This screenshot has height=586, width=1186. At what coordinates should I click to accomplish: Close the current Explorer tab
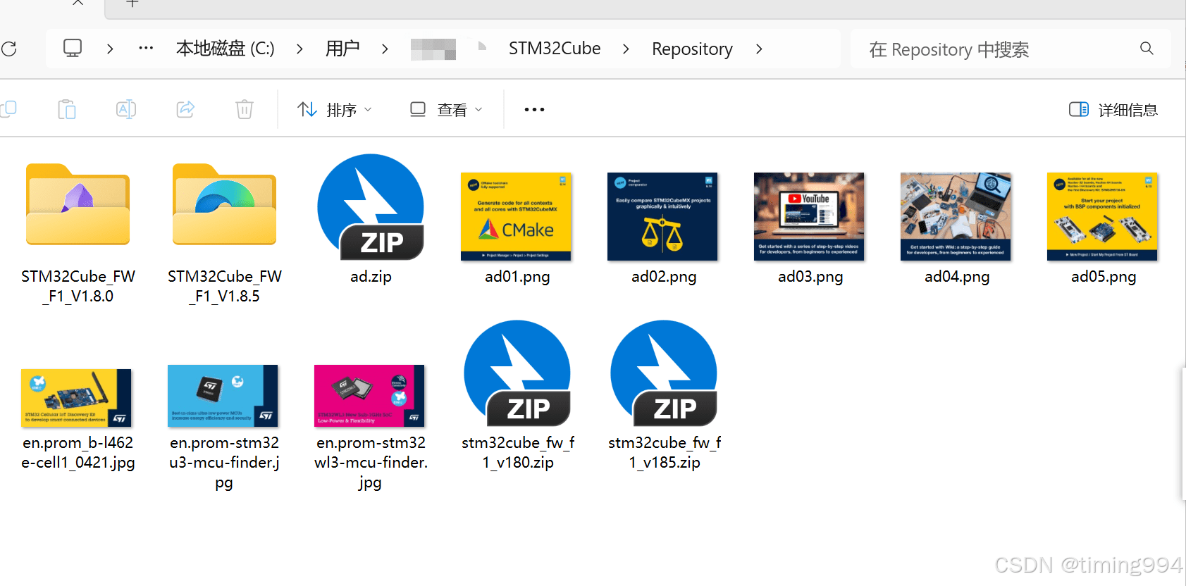point(78,3)
